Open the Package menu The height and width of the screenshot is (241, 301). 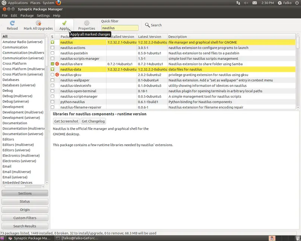[x=27, y=15]
